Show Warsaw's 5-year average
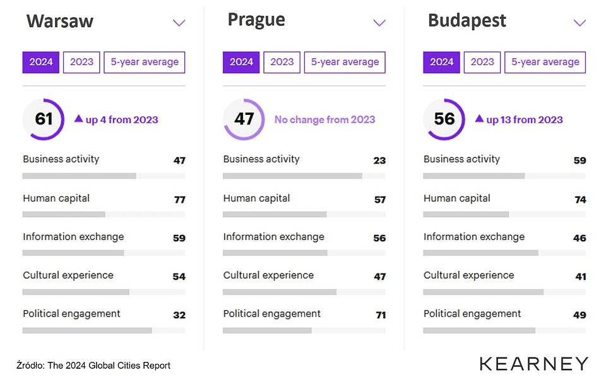This screenshot has width=606, height=384. (145, 63)
